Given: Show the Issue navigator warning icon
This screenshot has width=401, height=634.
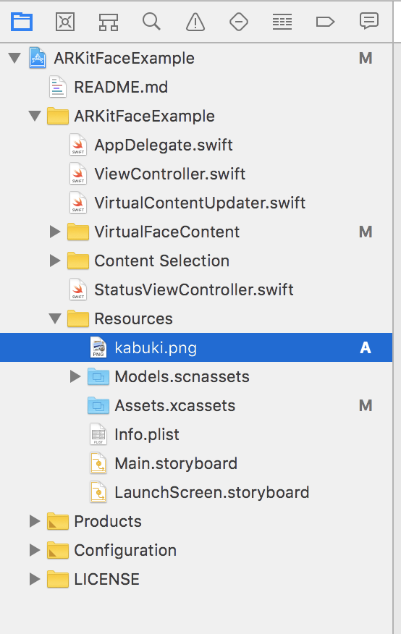Looking at the screenshot, I should [195, 22].
